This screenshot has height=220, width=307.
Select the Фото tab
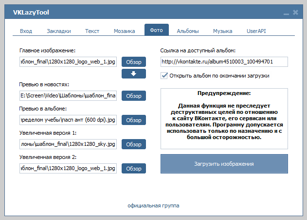(157, 30)
